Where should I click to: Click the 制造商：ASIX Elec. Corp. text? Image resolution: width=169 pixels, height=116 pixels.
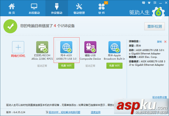pos(143,57)
